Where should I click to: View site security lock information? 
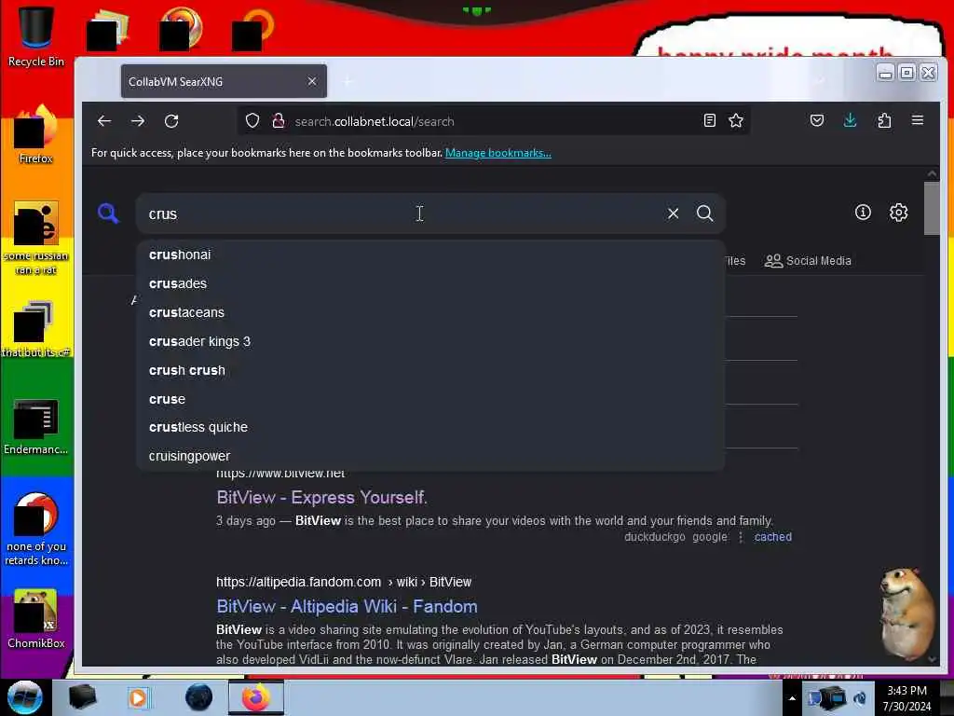[x=278, y=121]
